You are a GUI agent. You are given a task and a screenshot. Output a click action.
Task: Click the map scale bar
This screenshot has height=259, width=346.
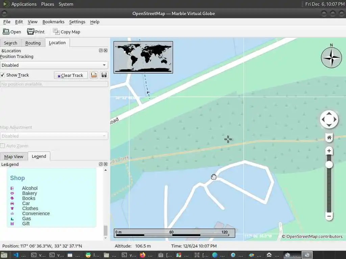174,233
